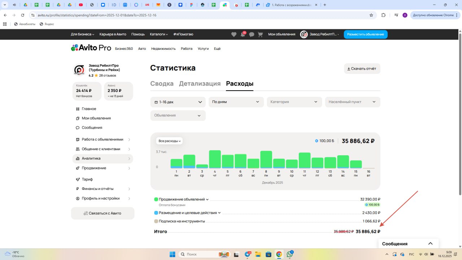Open the Работа с возражениями browser tab
The width and height of the screenshot is (462, 260).
click(291, 5)
